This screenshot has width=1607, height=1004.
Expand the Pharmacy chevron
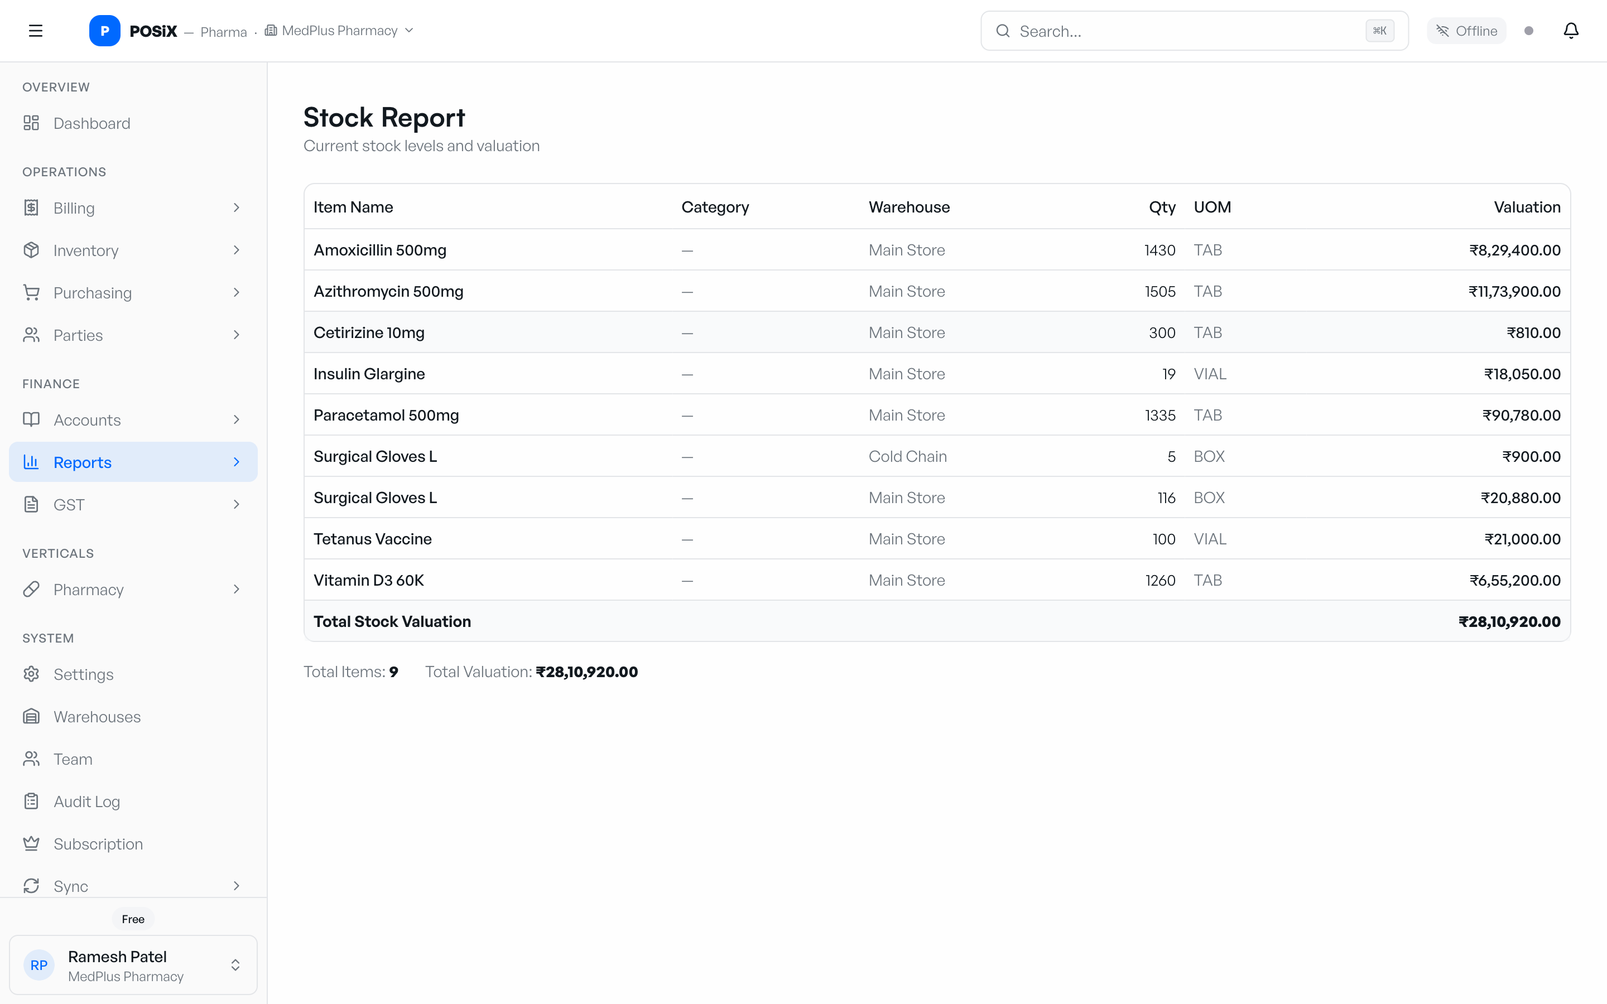point(237,590)
